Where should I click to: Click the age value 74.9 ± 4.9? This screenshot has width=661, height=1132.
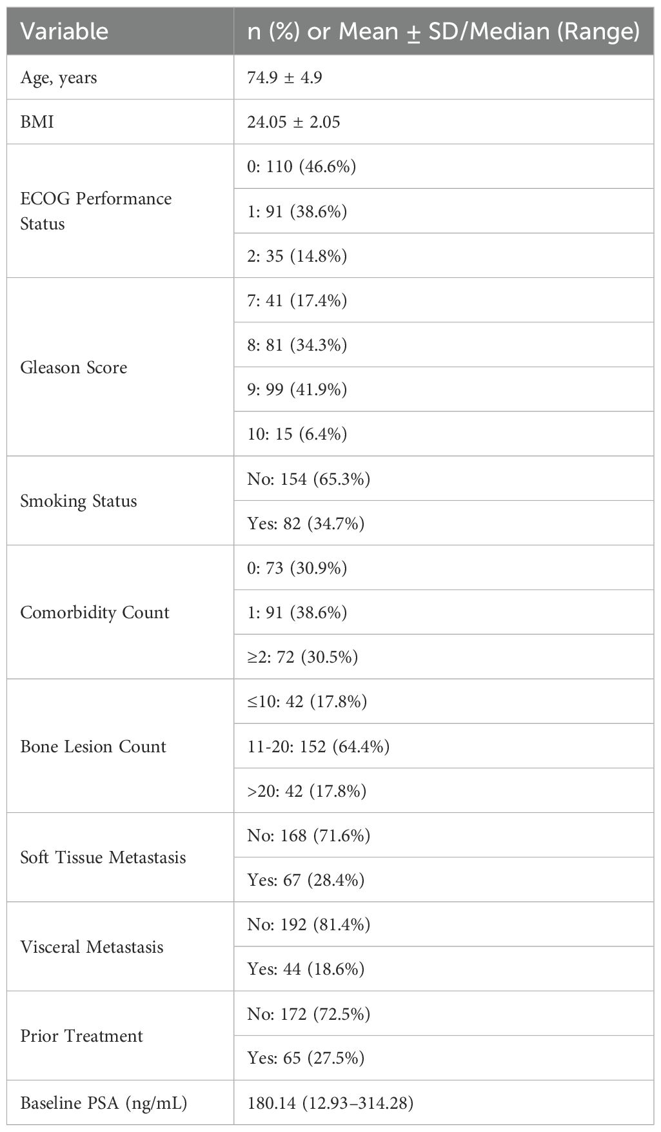coord(284,78)
